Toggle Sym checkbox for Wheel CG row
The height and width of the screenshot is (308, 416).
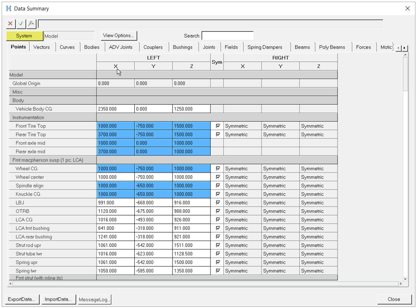[x=218, y=168]
